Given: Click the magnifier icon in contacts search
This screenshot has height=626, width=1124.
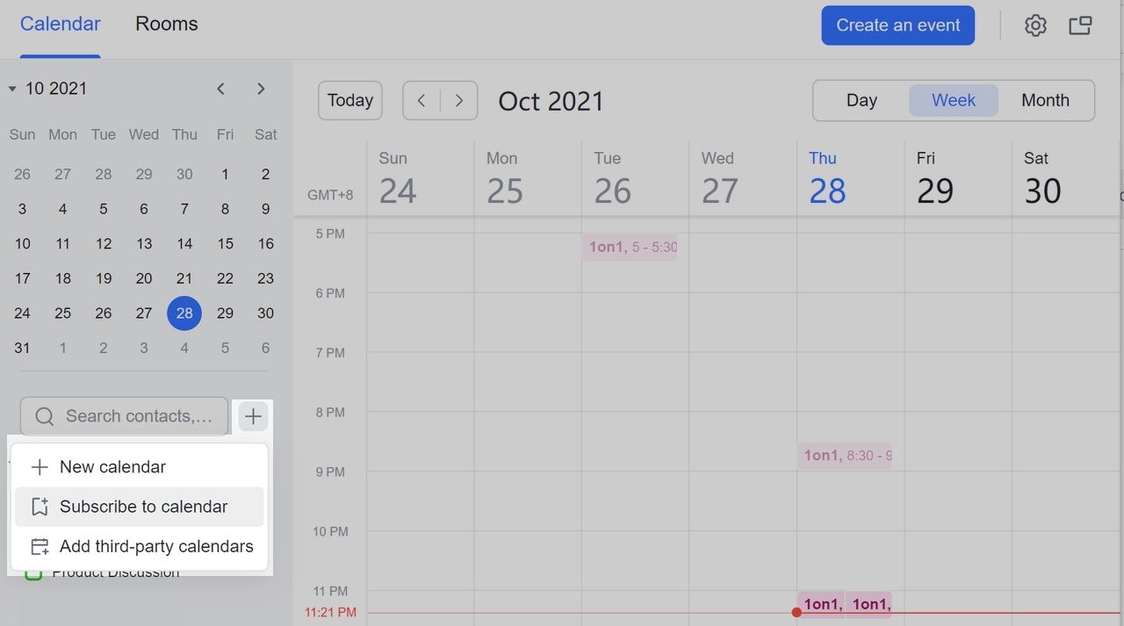Looking at the screenshot, I should (x=44, y=415).
